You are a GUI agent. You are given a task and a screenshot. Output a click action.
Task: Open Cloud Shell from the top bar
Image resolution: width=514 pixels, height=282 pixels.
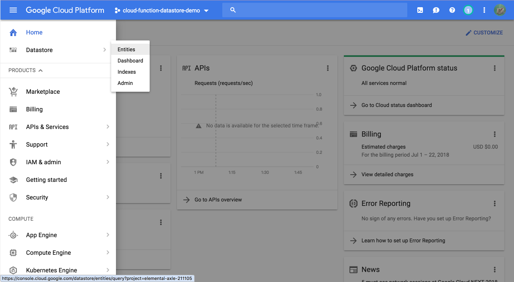[x=420, y=10]
